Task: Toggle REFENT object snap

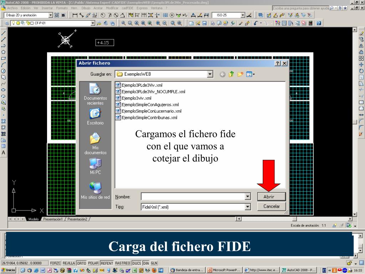Action: tap(107, 263)
